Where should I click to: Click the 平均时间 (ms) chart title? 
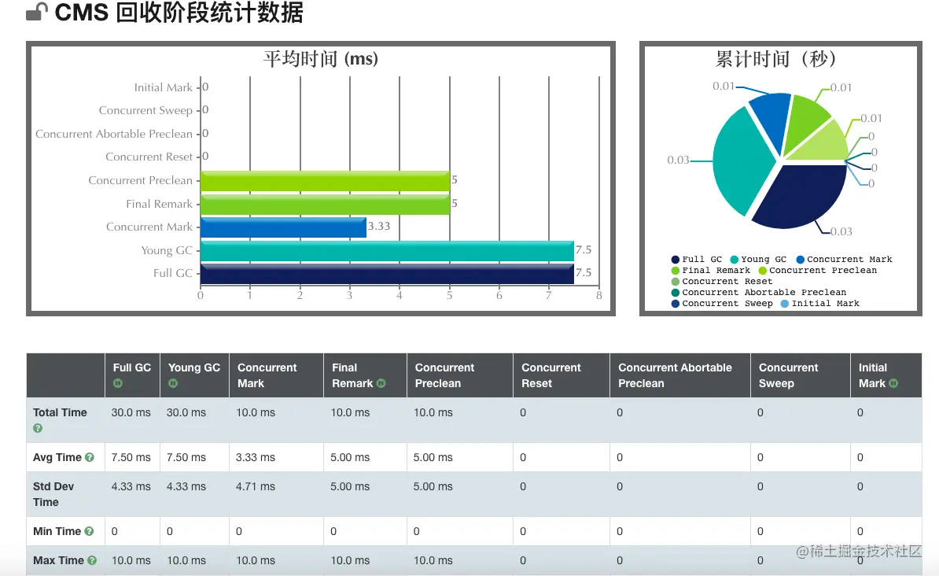pos(320,59)
